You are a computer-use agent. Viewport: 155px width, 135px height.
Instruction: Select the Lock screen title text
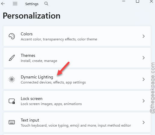tap(32, 98)
